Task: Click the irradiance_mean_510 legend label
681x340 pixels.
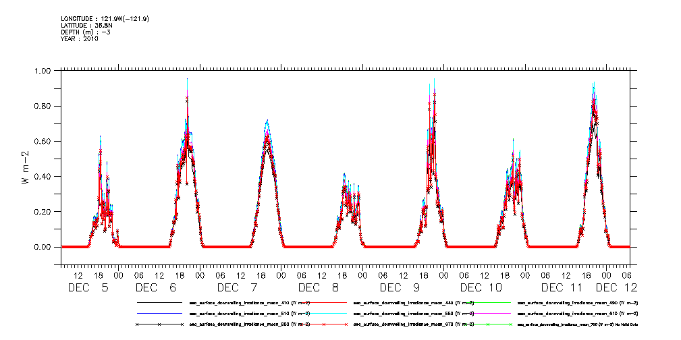Action: tap(250, 313)
